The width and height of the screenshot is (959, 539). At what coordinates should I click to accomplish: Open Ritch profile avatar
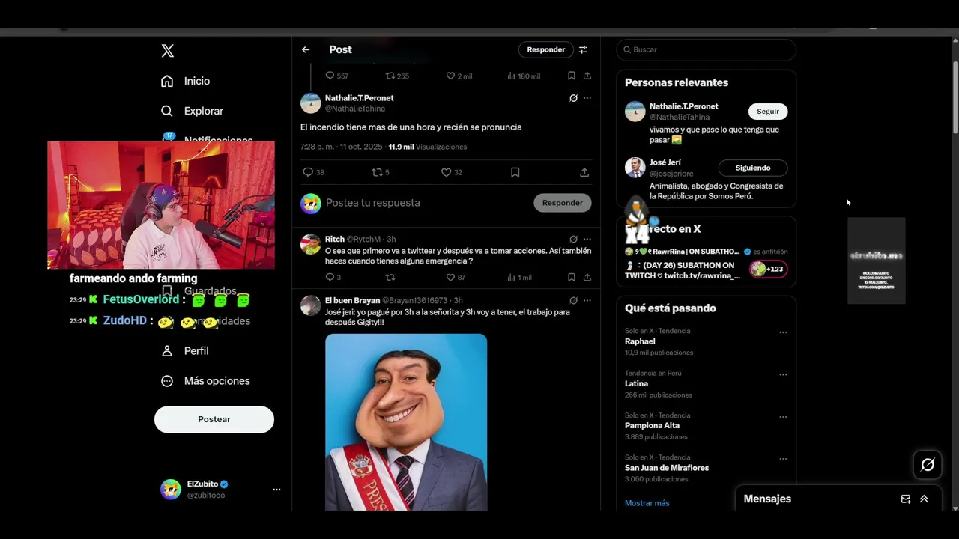(x=311, y=244)
